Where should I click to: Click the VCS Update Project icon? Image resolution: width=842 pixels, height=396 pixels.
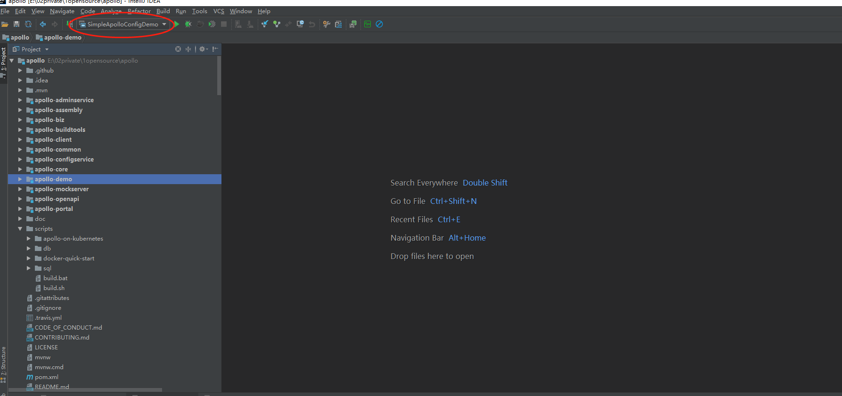point(265,24)
